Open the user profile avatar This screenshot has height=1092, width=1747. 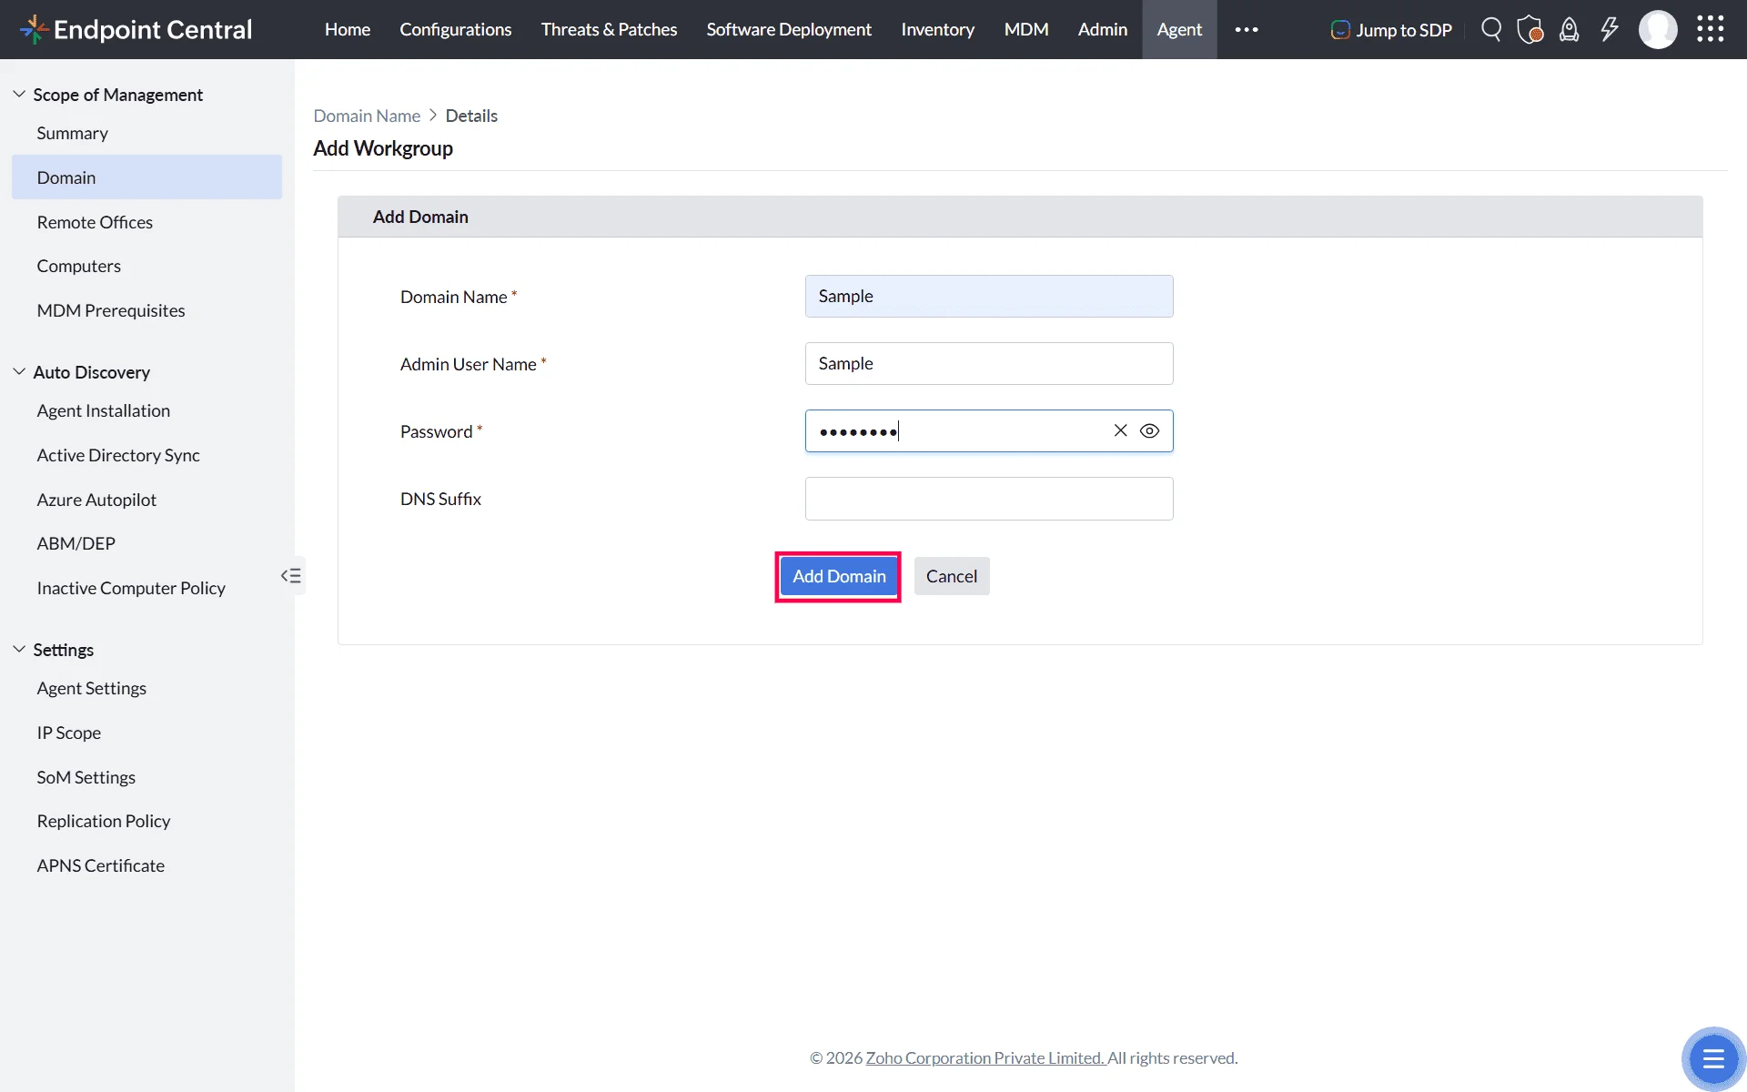coord(1658,29)
